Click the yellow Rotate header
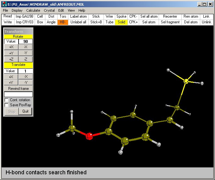This screenshot has height=180, width=215. [x=18, y=37]
